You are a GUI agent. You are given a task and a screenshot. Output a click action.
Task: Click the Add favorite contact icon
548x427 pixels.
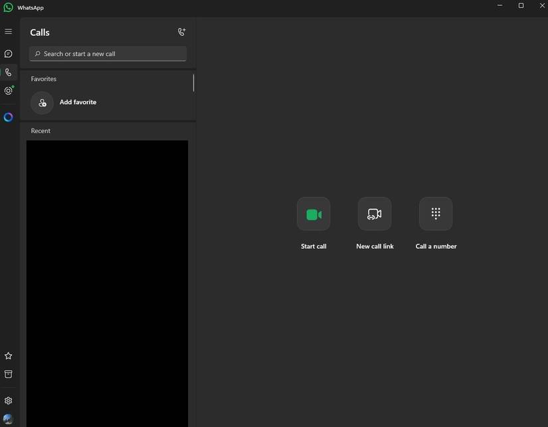42,102
